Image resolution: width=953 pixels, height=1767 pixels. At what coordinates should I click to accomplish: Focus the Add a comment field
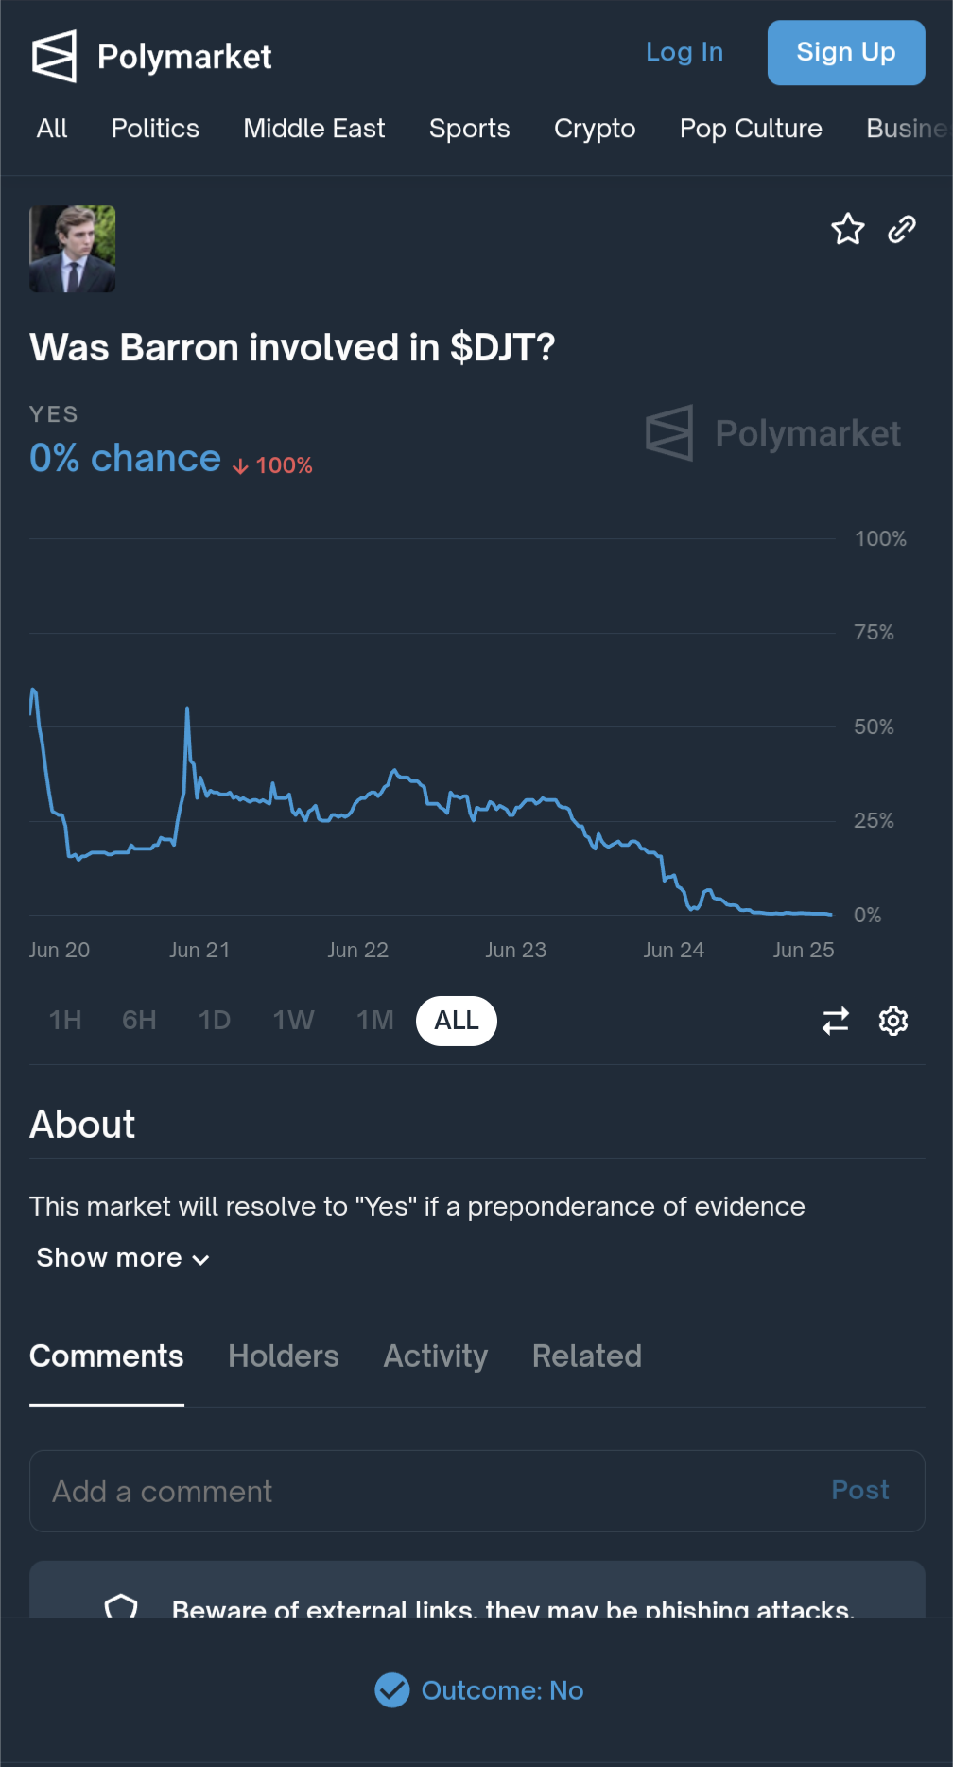[x=477, y=1491]
